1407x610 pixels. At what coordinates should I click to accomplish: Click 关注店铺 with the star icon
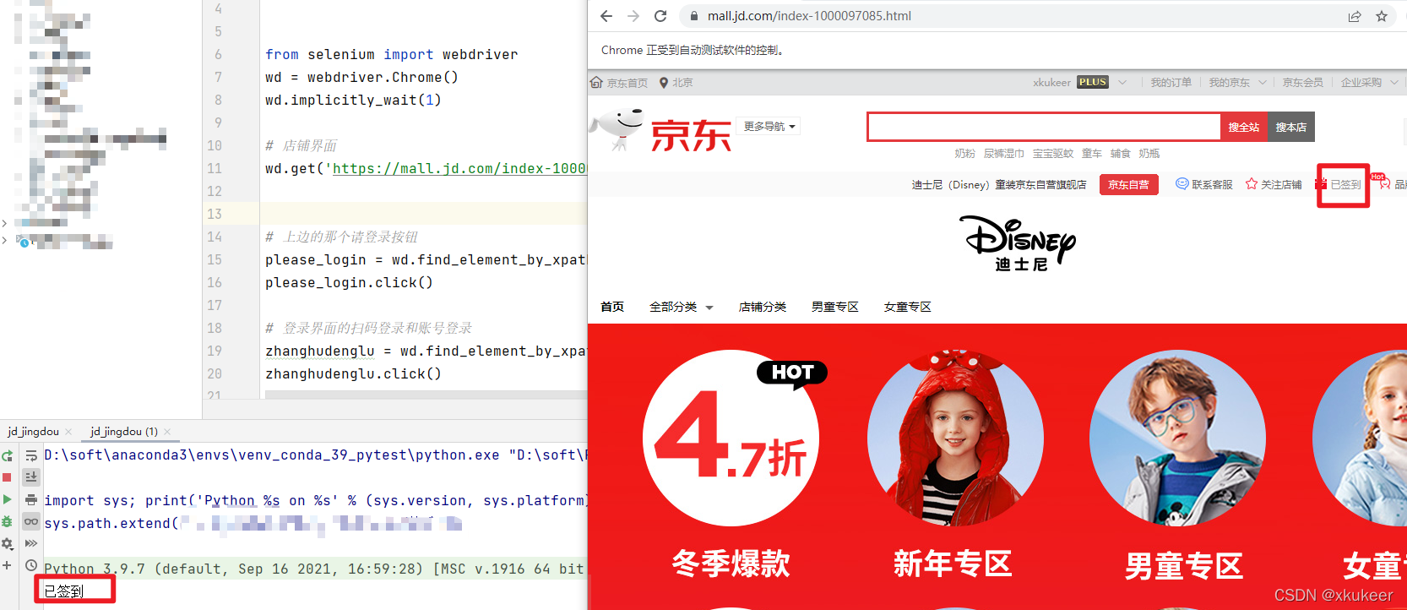click(x=1274, y=184)
